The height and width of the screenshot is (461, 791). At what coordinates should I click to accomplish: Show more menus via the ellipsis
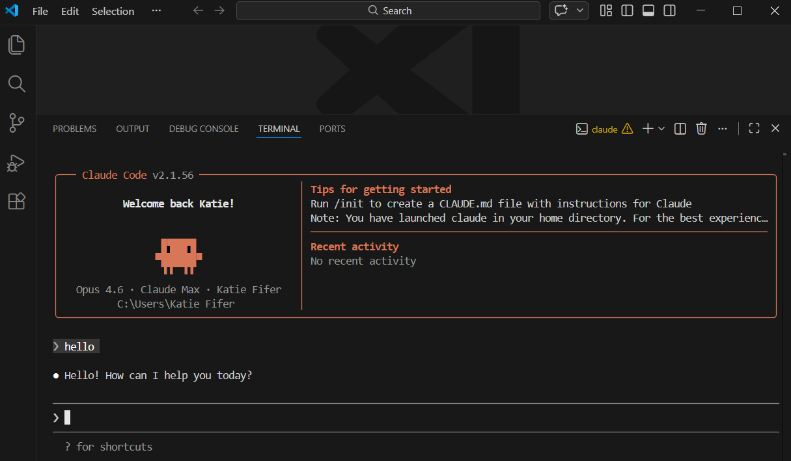(156, 11)
